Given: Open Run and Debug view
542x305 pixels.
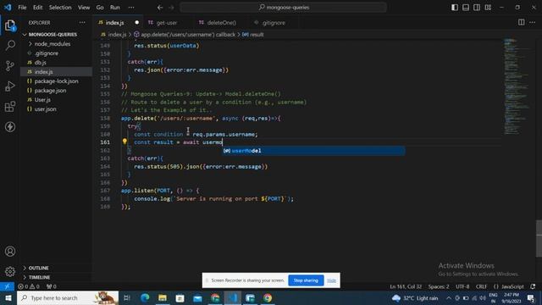Looking at the screenshot, I should (10, 86).
